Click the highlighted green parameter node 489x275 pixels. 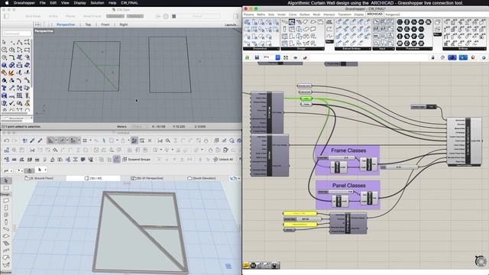[306, 99]
